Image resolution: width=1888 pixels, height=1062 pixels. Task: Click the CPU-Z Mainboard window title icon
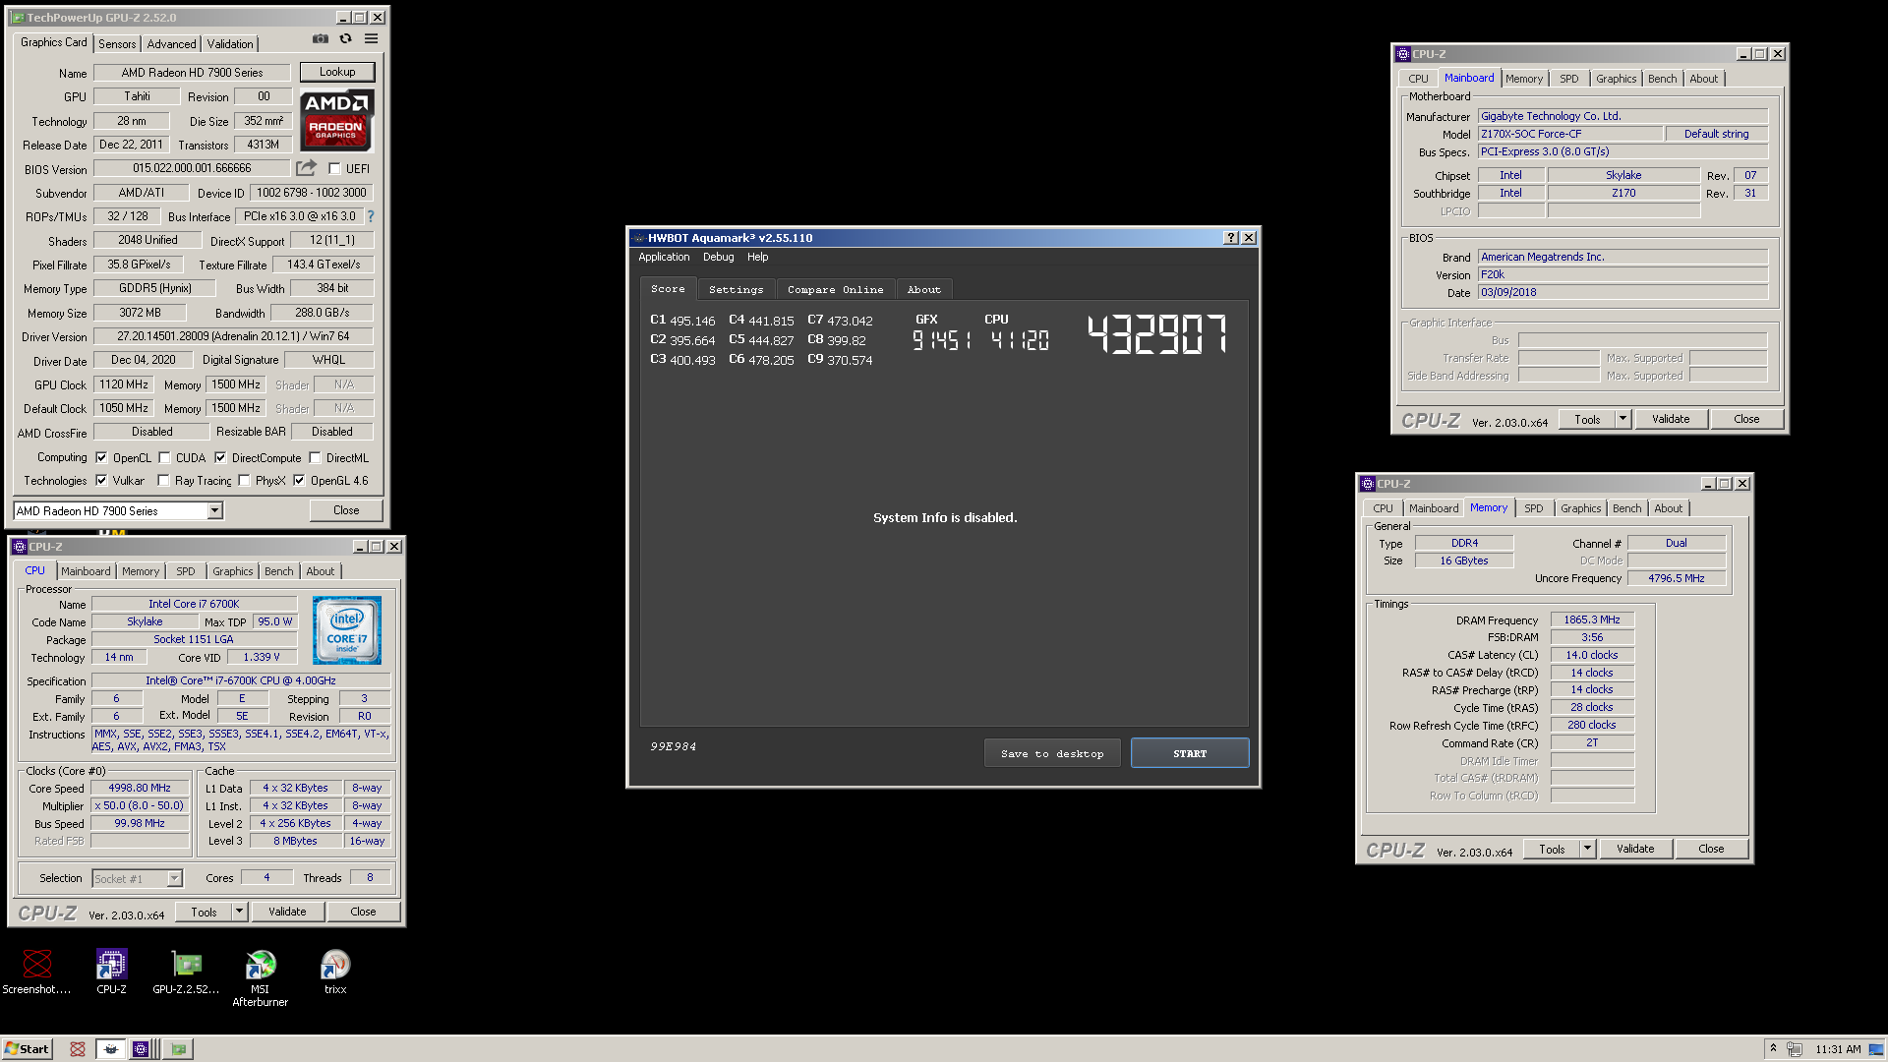(x=1403, y=54)
